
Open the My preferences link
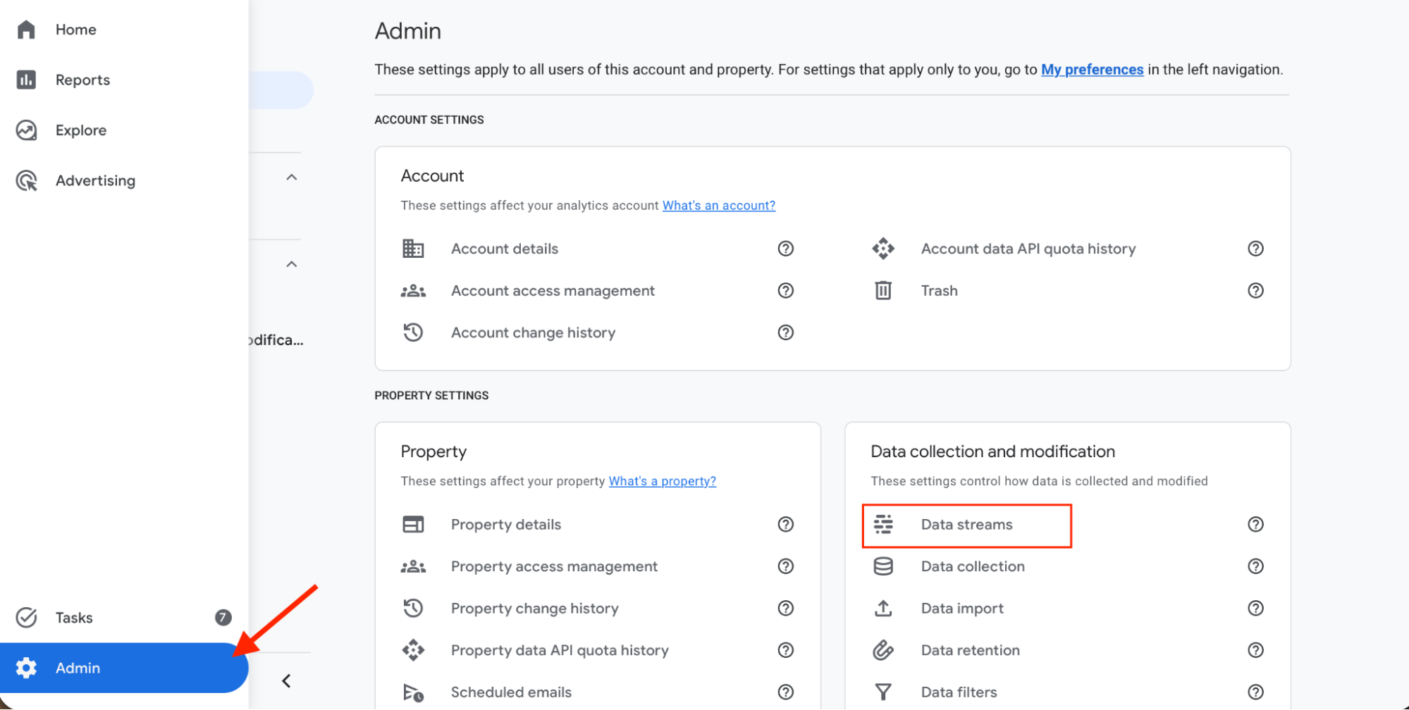click(x=1092, y=69)
